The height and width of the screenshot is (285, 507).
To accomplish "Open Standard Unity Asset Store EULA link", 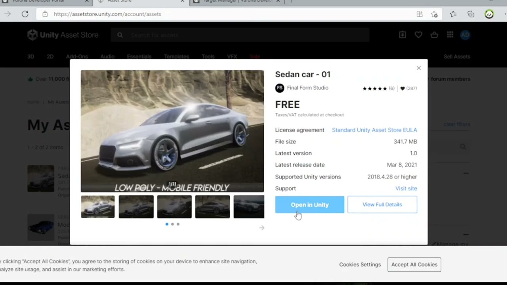I will 374,130.
